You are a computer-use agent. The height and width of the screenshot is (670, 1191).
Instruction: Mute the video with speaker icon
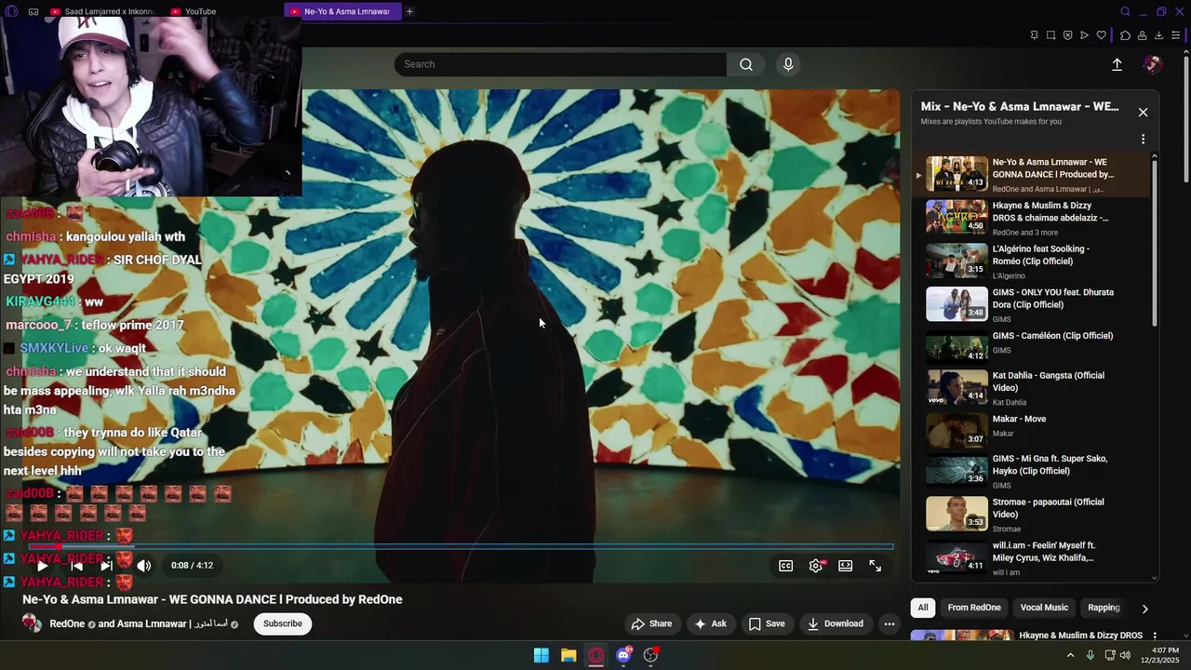[x=144, y=565]
